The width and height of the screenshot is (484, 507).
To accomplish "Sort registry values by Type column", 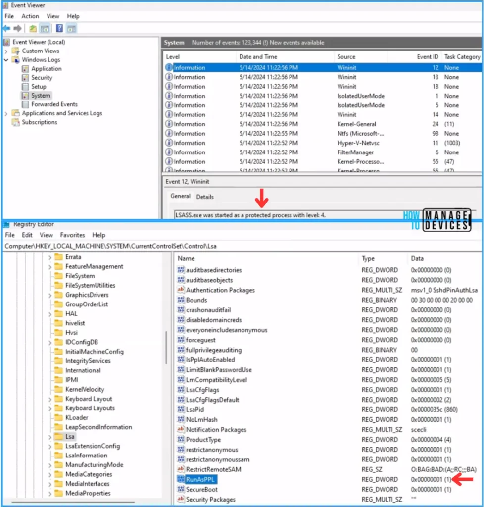I will tap(383, 258).
